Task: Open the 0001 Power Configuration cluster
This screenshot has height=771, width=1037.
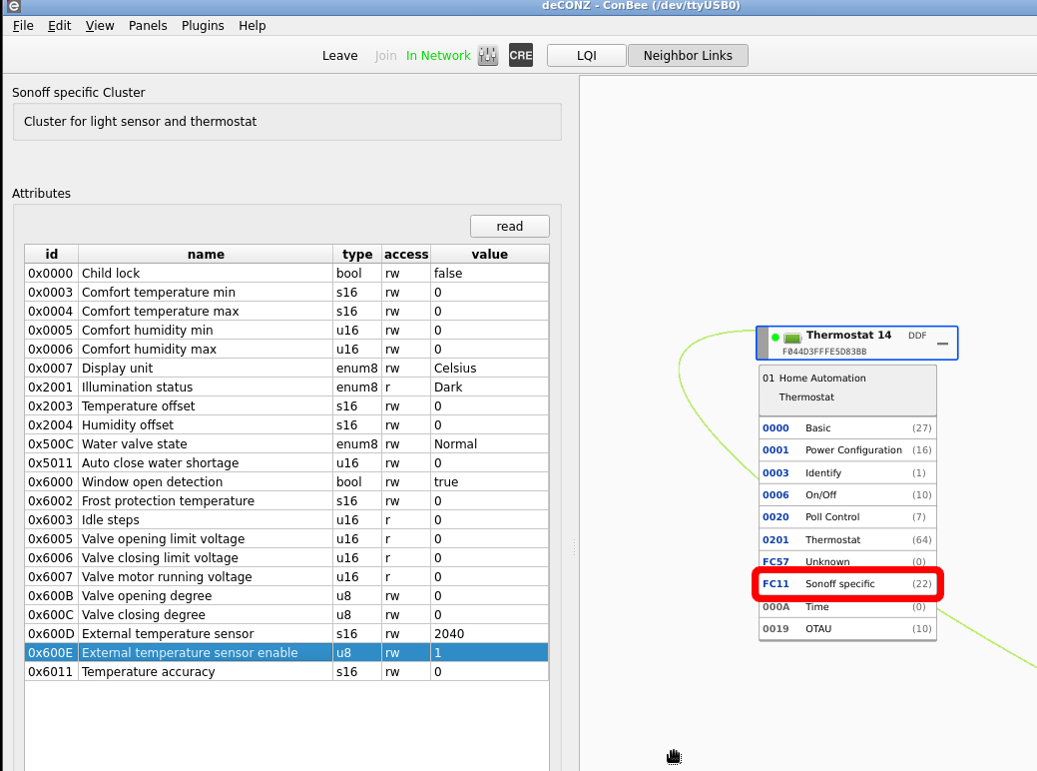Action: (847, 450)
